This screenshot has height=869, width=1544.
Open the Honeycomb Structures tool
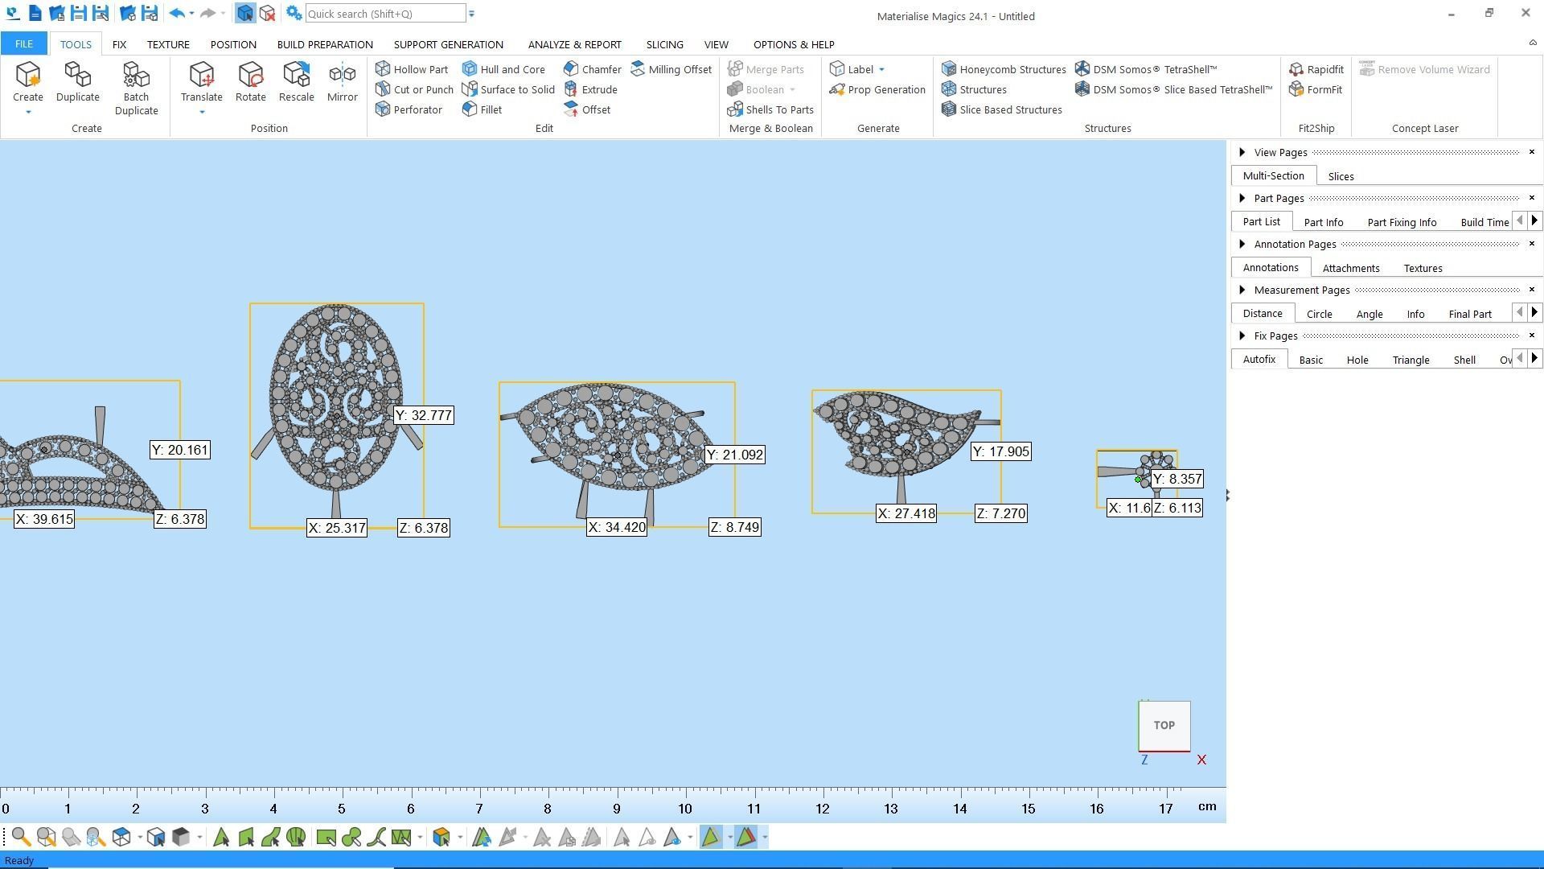tap(1004, 69)
